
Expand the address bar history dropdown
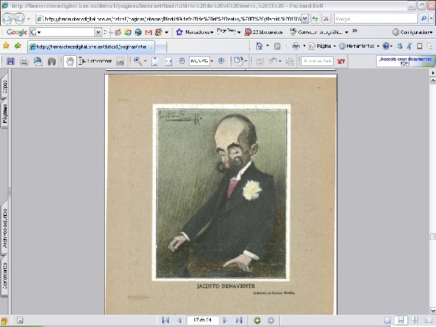[x=305, y=19]
